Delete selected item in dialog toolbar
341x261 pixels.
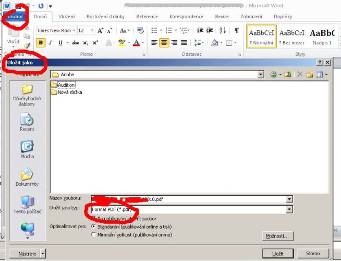(300, 75)
